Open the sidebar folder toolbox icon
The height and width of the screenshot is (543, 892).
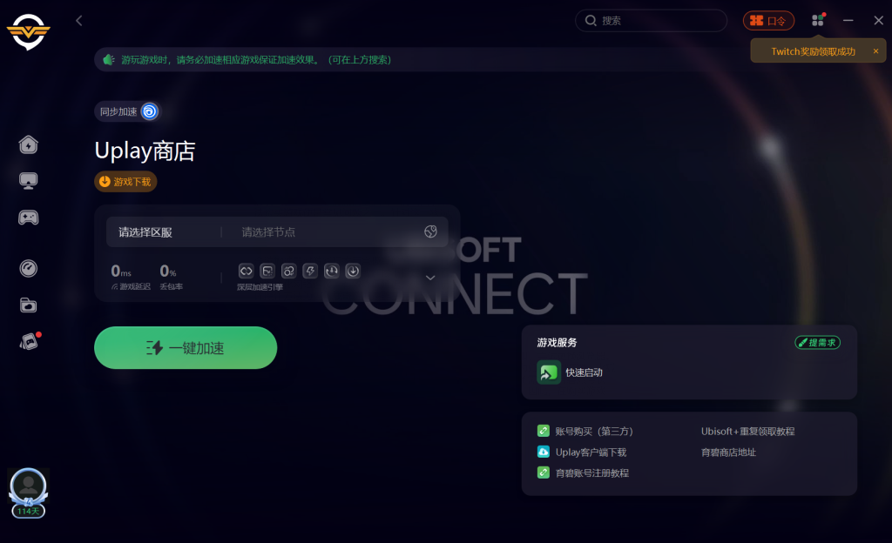click(29, 305)
